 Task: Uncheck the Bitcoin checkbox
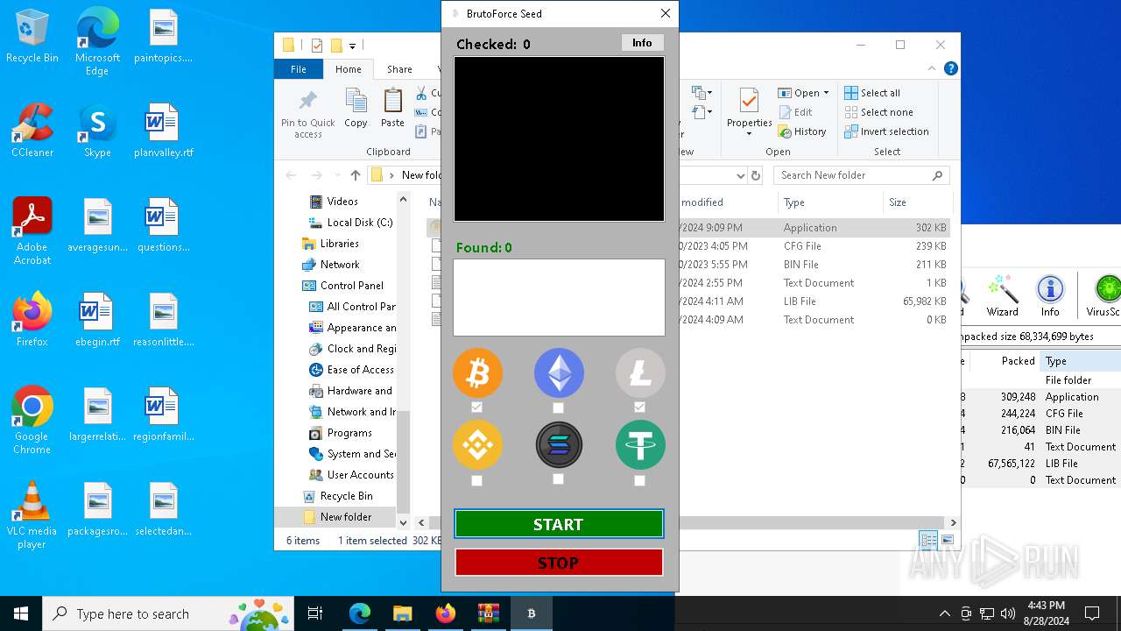[476, 408]
